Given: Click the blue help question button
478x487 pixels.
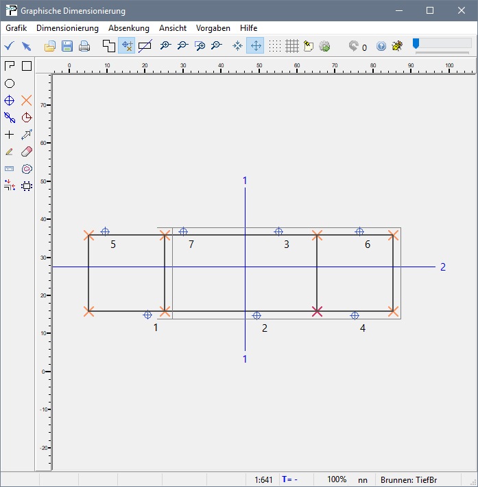Looking at the screenshot, I should (x=381, y=46).
